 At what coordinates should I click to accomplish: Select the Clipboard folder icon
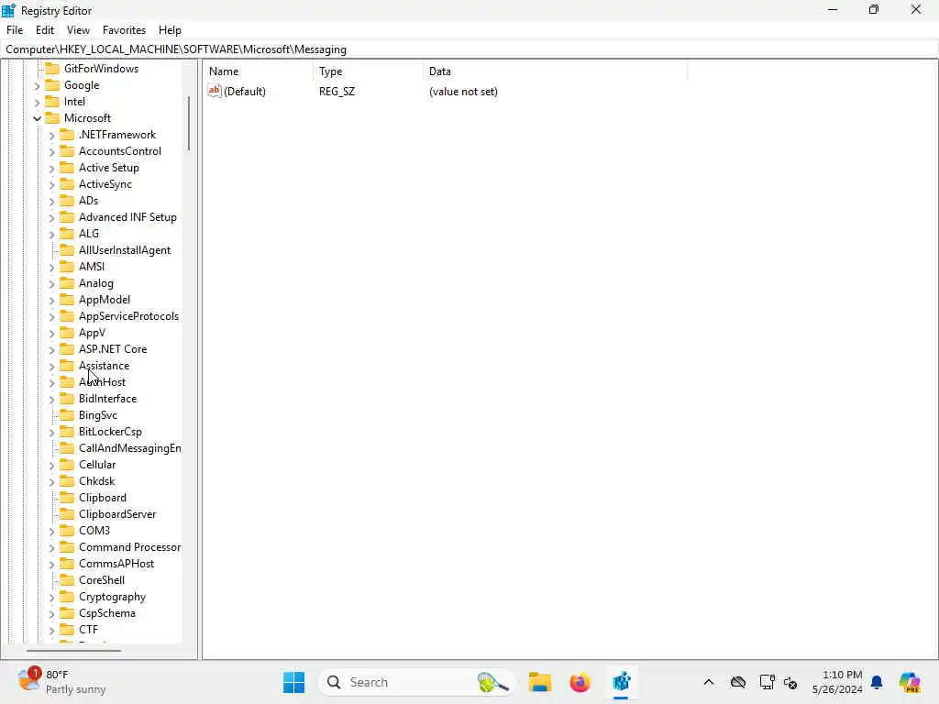pyautogui.click(x=67, y=498)
